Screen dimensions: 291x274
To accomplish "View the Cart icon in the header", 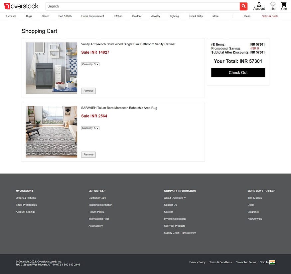I will (283, 6).
